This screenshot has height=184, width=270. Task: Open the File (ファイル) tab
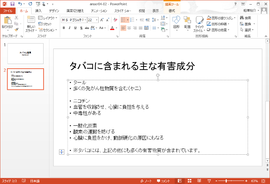coord(8,11)
